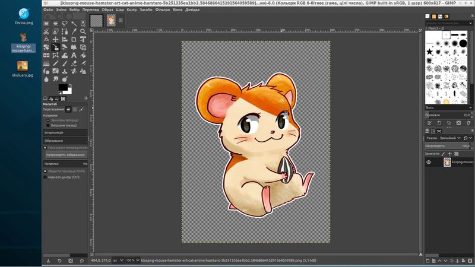Reset tool options icon at bottom left
This screenshot has width=475, height=267.
click(x=83, y=260)
